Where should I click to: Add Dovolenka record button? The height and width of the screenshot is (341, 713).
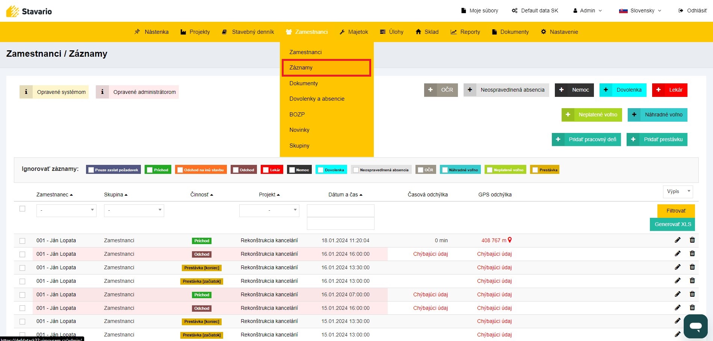point(623,90)
